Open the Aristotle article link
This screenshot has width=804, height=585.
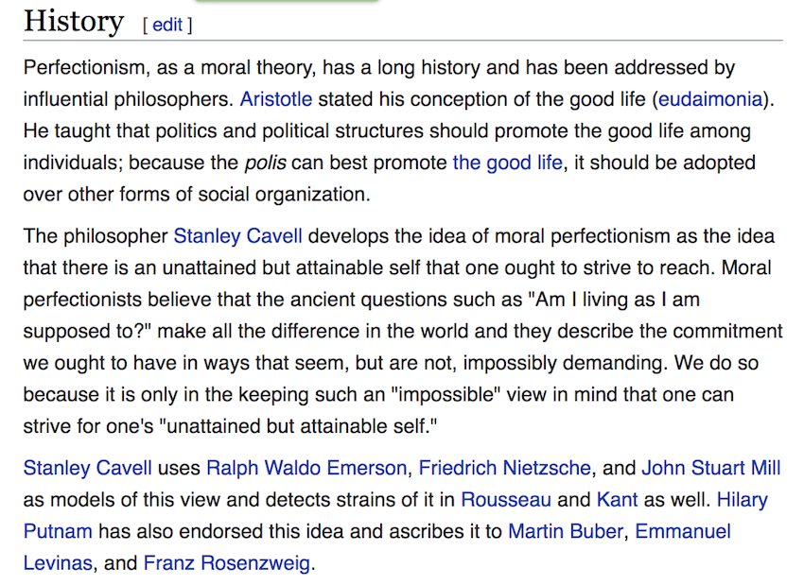tap(275, 99)
